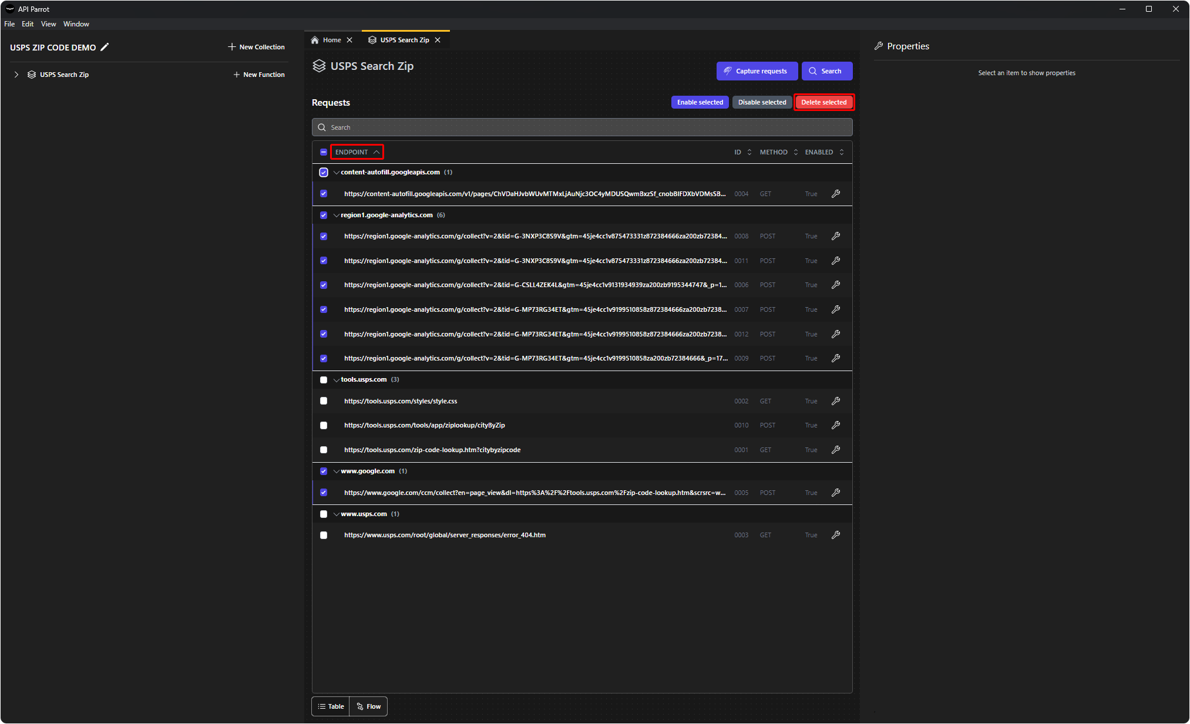The width and height of the screenshot is (1190, 724).
Task: Toggle the select-all checkbox in header
Action: coord(324,152)
